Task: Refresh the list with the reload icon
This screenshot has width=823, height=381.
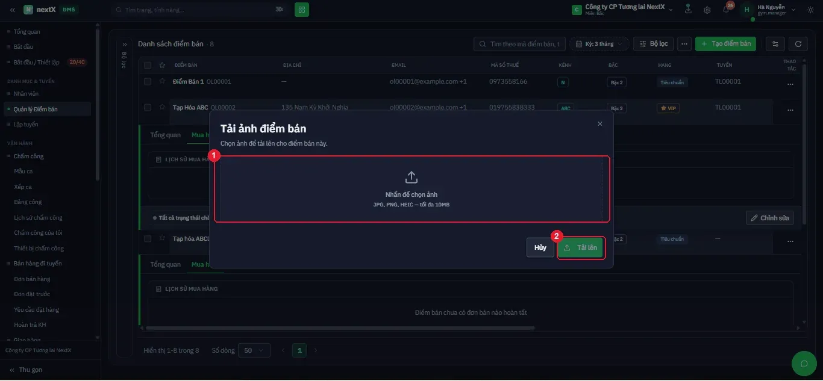Action: (798, 44)
